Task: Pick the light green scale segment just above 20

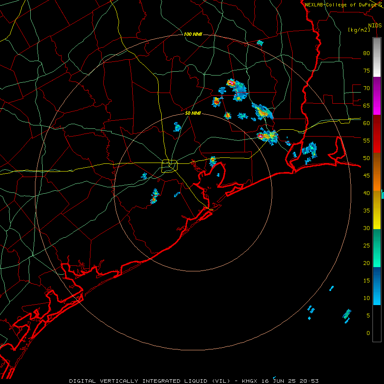Action: [377, 257]
